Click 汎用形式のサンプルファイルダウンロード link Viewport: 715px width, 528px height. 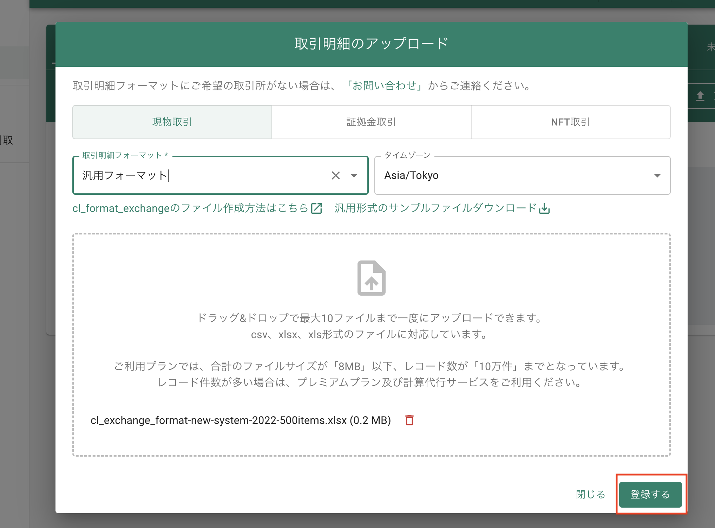[436, 208]
